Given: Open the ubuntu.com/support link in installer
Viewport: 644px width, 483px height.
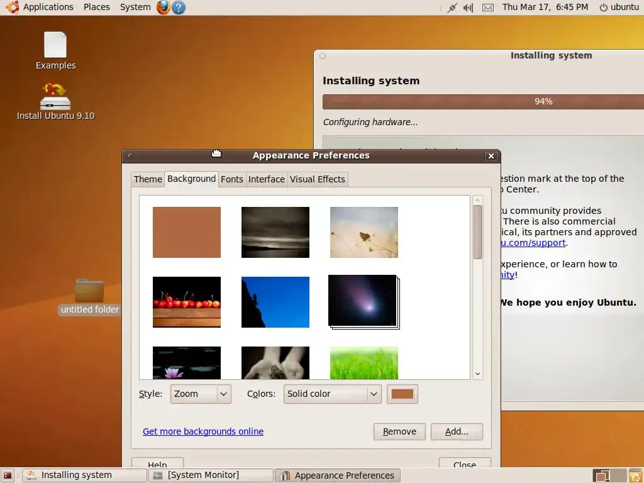Looking at the screenshot, I should (x=533, y=243).
